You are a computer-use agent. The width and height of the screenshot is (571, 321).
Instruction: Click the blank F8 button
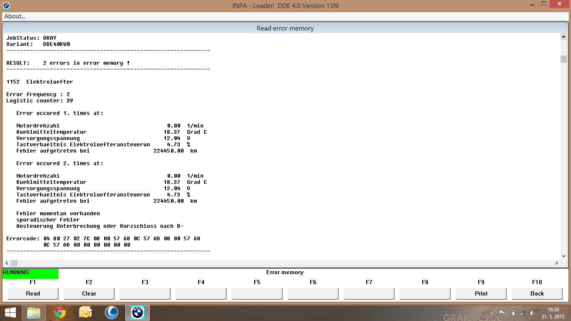click(425, 293)
